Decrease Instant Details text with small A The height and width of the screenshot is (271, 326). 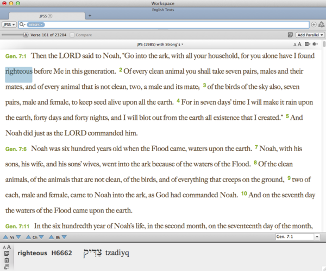4,247
